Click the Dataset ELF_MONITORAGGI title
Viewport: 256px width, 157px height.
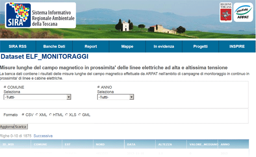tap(45, 57)
